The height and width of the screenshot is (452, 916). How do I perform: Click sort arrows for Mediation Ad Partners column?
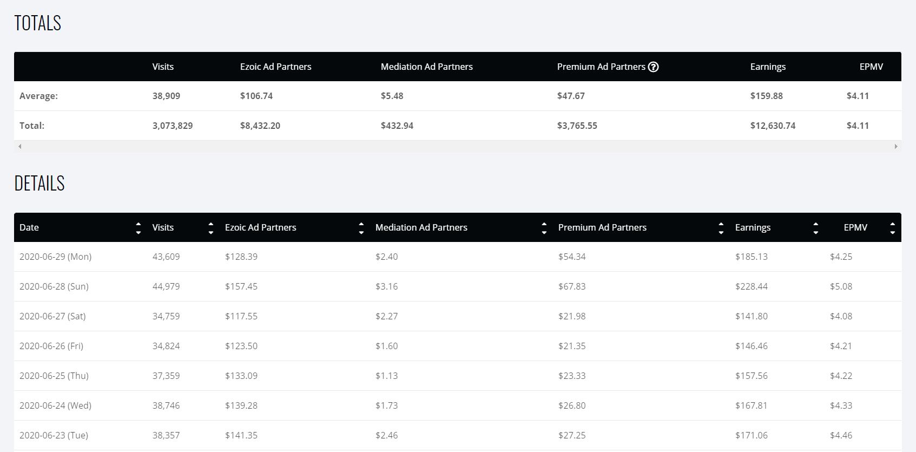(x=544, y=228)
